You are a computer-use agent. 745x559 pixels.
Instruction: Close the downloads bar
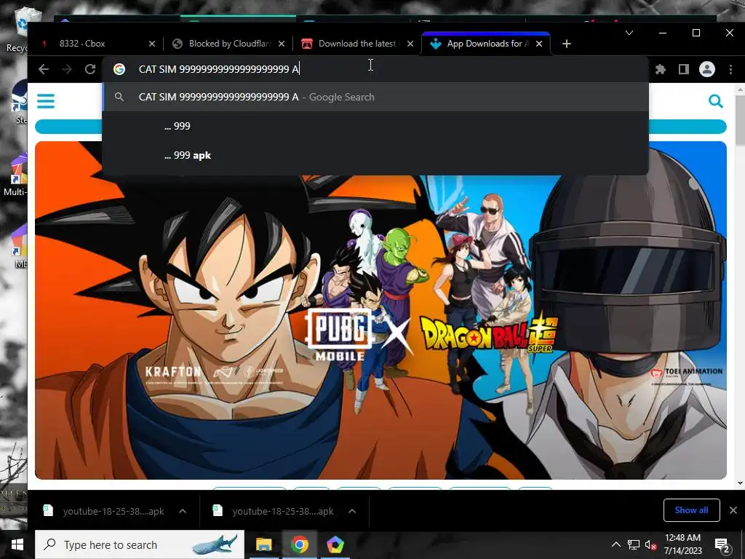[733, 510]
